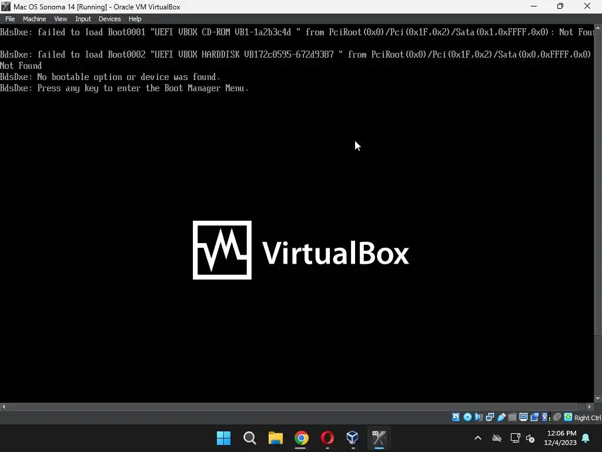The image size is (602, 452).
Task: Click the Right Ctrl host key label
Action: point(587,418)
